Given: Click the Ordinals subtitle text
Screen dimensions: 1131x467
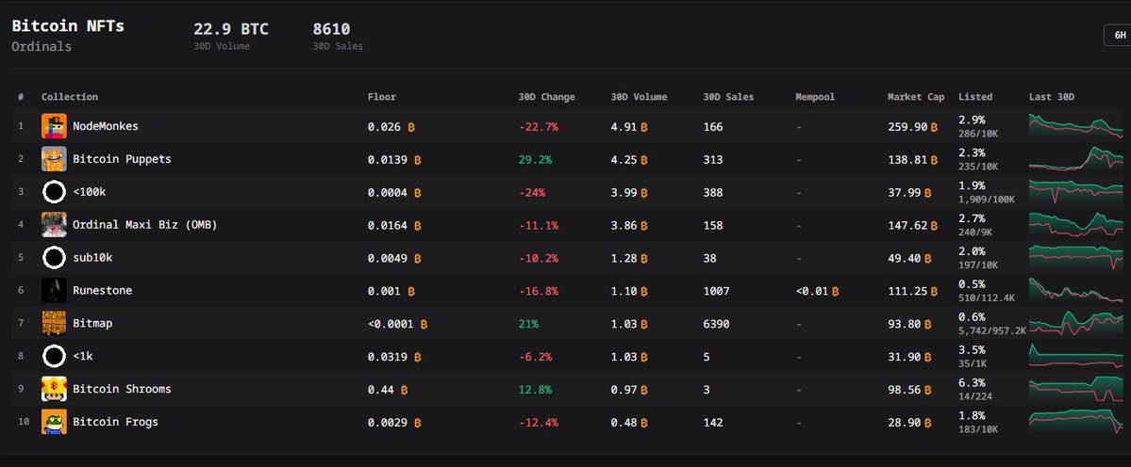Looking at the screenshot, I should coord(42,46).
